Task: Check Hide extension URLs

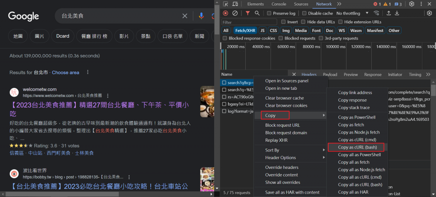Action: click(x=340, y=22)
